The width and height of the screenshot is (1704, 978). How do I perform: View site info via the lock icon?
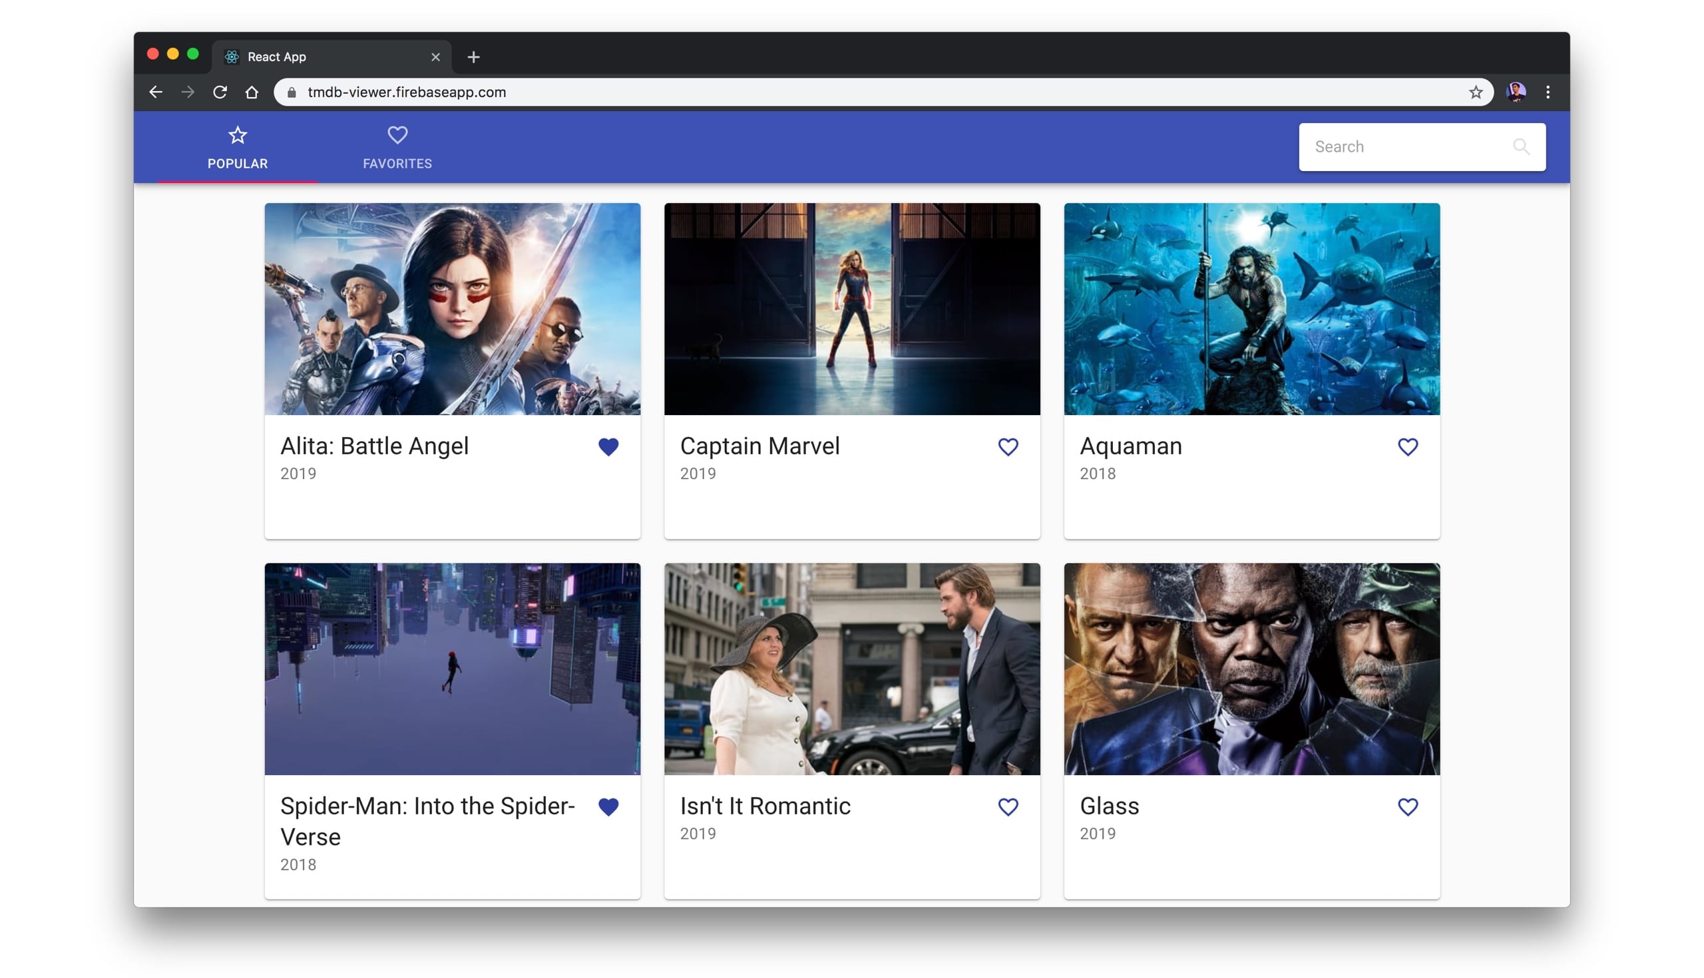pos(292,92)
